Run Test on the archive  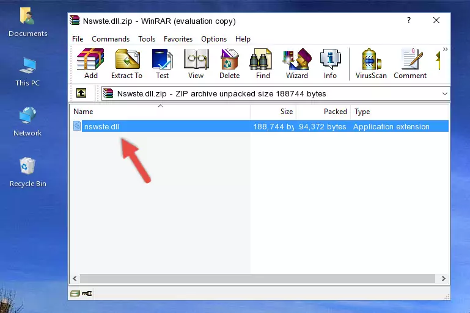tap(162, 63)
